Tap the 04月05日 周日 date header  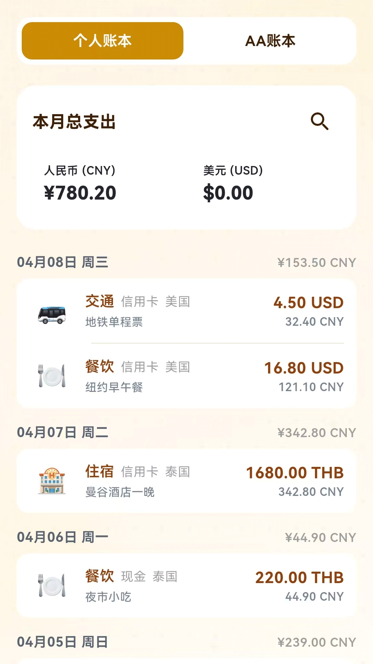(x=63, y=642)
